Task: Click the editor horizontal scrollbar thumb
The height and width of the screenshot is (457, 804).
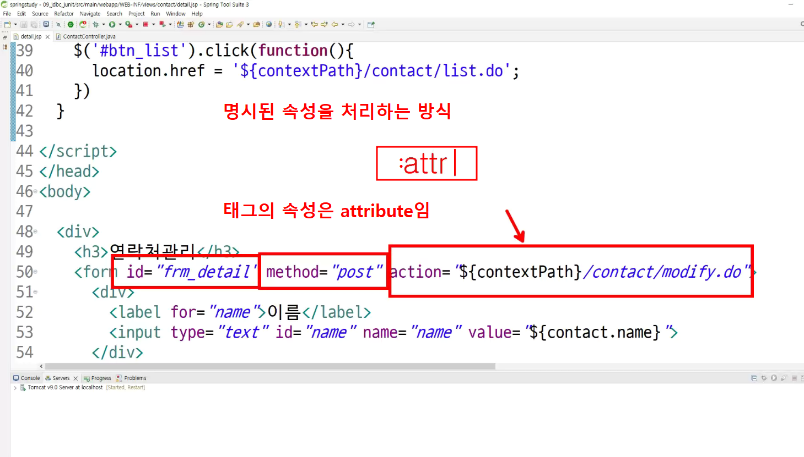Action: (x=270, y=366)
